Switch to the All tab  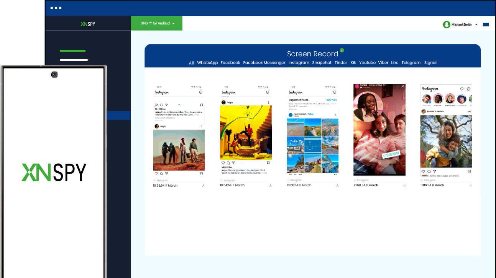click(x=191, y=63)
